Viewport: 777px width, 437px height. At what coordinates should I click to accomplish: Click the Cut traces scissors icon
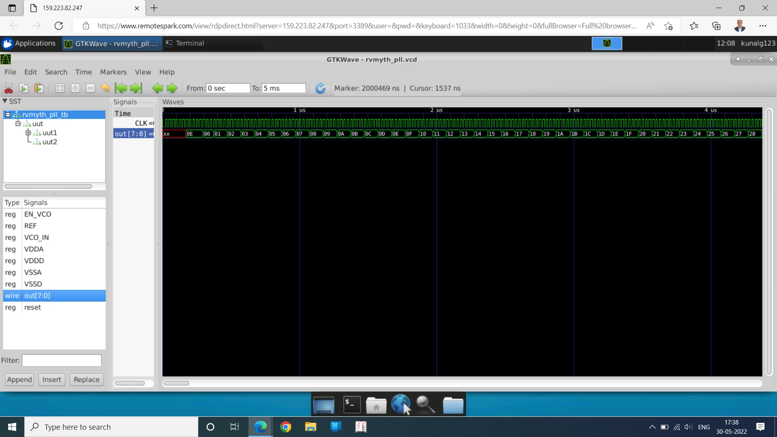pyautogui.click(x=8, y=88)
